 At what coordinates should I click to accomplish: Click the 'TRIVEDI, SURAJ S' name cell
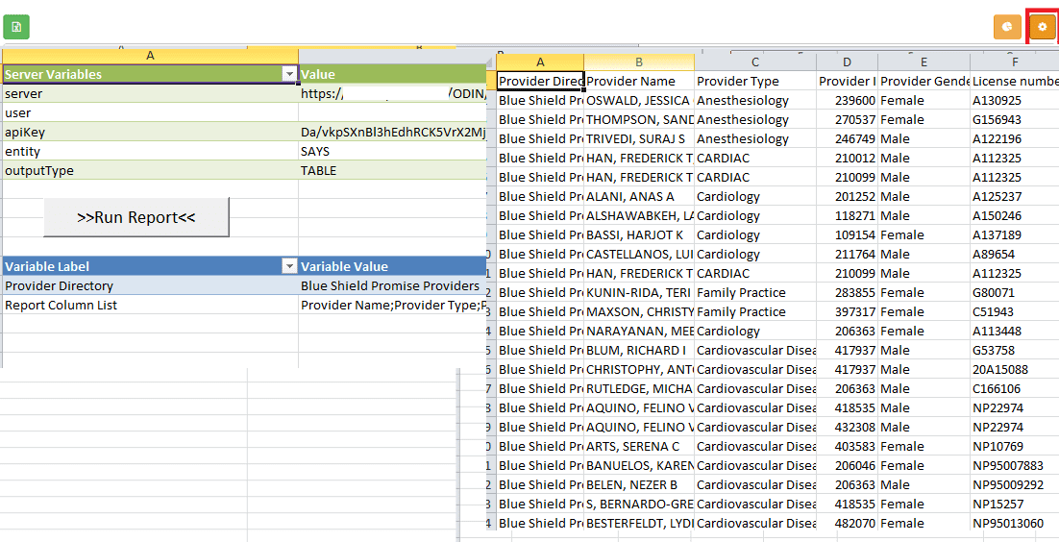[x=639, y=139]
